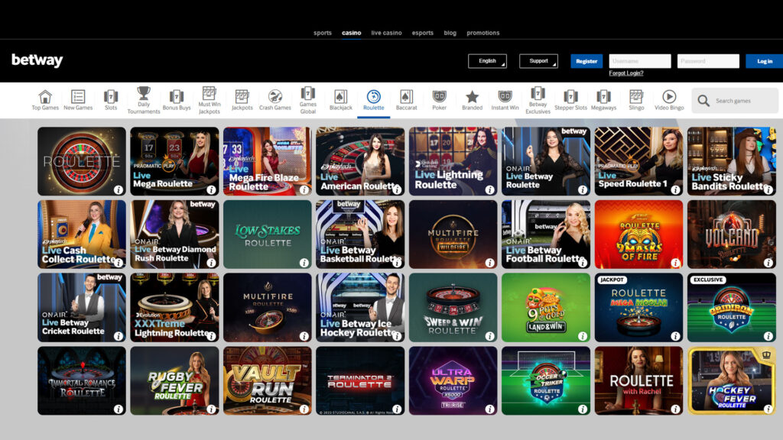Play Live Sticky Bandits Roulette

732,161
